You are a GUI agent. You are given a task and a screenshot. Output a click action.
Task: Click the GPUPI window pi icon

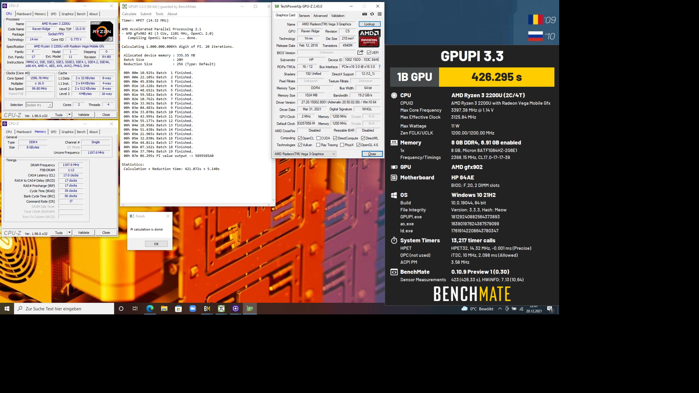pos(124,6)
